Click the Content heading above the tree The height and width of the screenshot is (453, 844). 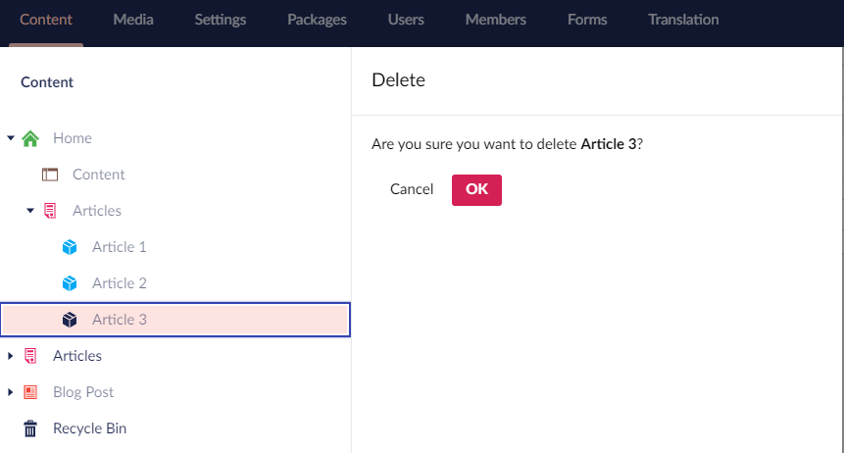click(47, 82)
